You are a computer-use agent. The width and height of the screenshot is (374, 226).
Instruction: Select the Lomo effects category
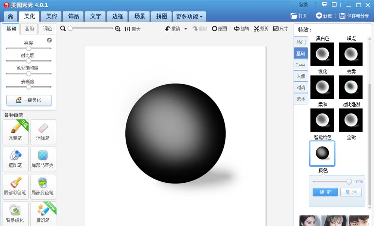point(301,65)
